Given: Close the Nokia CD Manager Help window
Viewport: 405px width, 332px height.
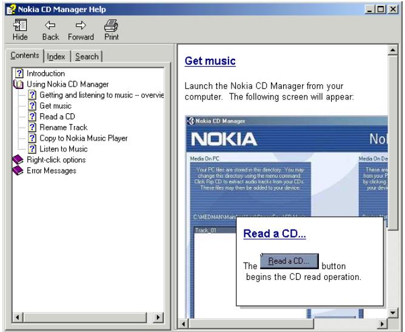Looking at the screenshot, I should point(393,10).
